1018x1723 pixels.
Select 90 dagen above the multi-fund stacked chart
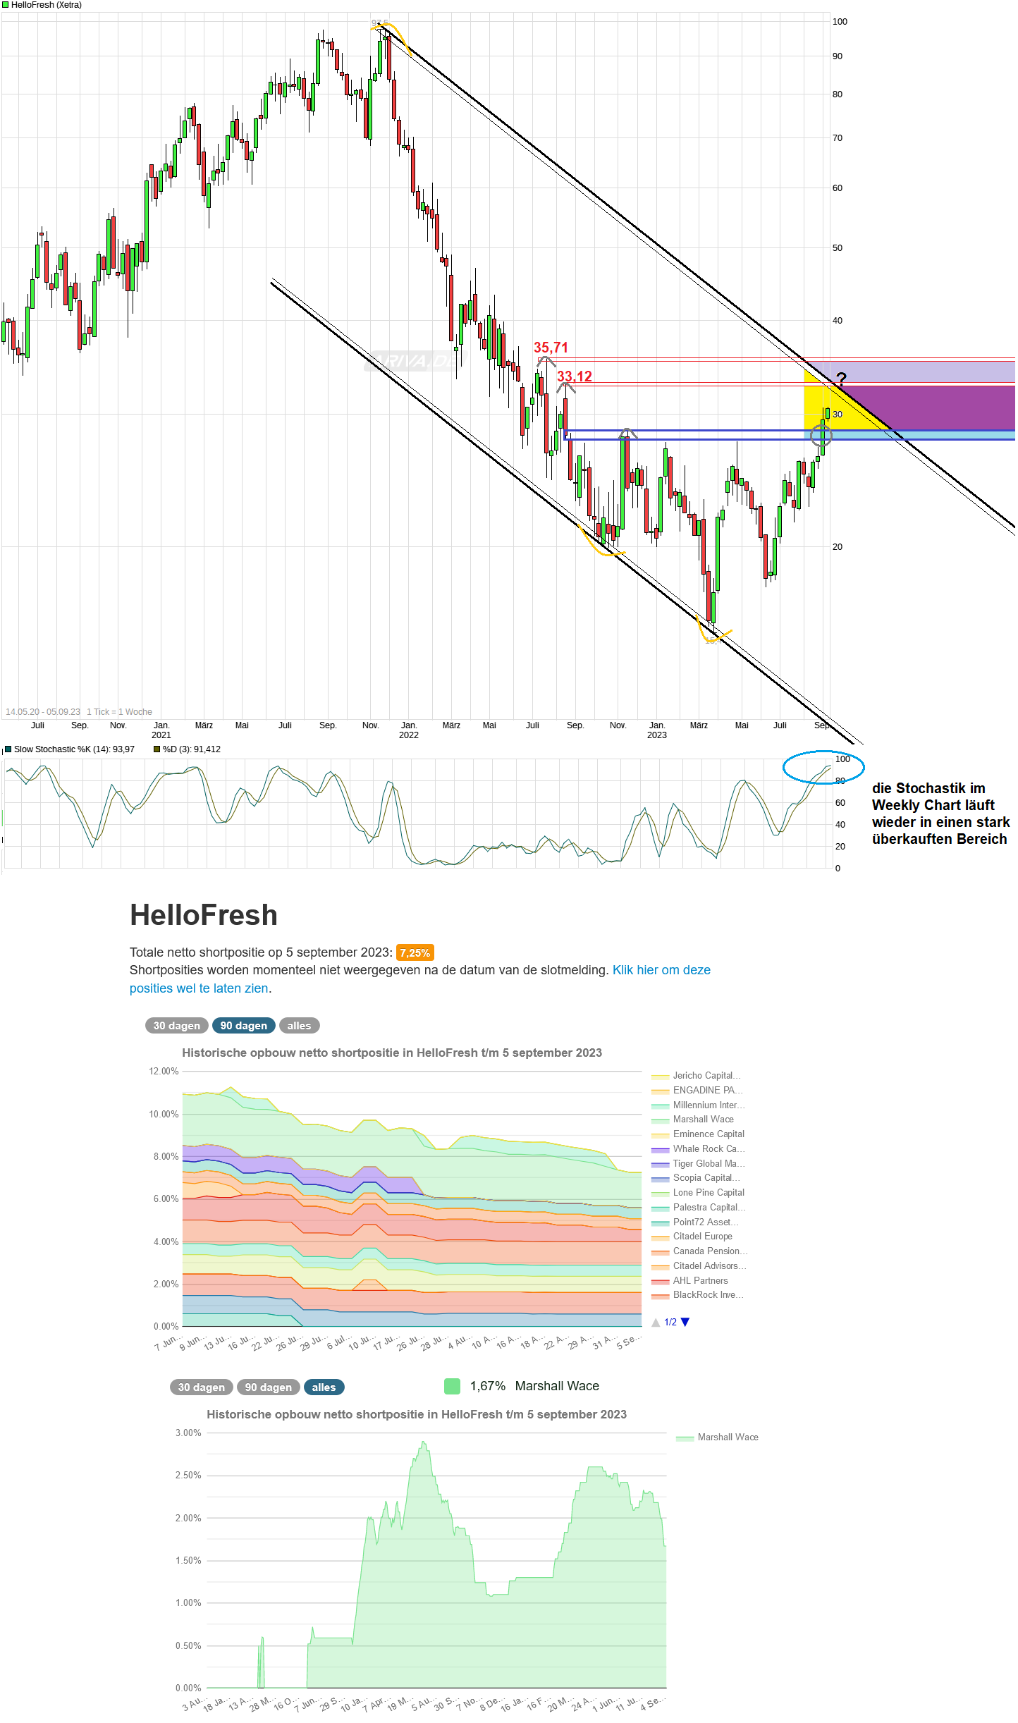pyautogui.click(x=244, y=1026)
